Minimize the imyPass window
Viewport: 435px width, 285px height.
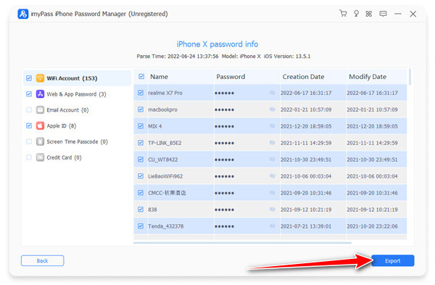398,14
